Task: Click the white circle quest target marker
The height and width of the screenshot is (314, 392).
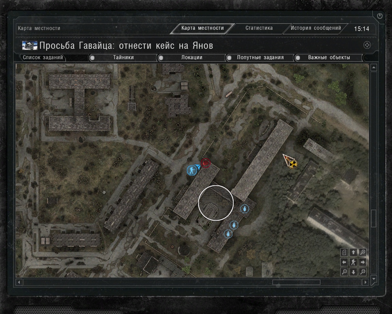Action: (216, 203)
